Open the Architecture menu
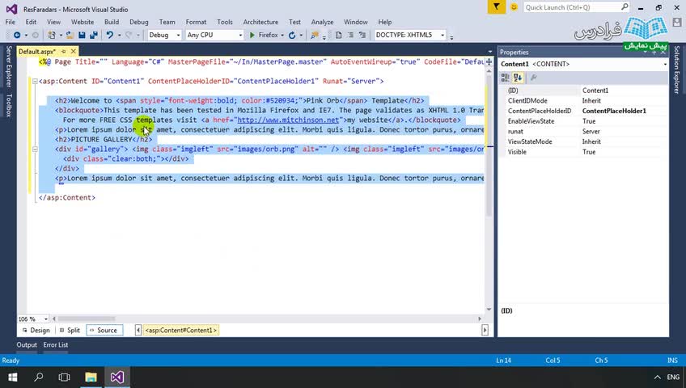The width and height of the screenshot is (686, 388). click(260, 22)
